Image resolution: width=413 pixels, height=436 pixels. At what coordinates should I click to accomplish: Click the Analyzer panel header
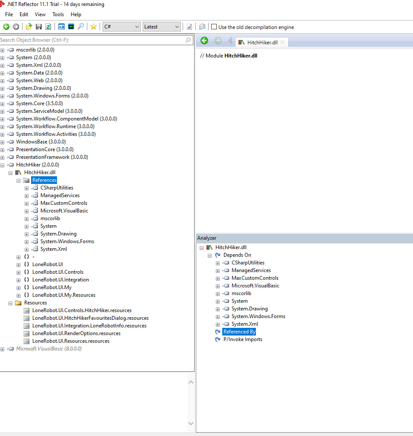[304, 238]
